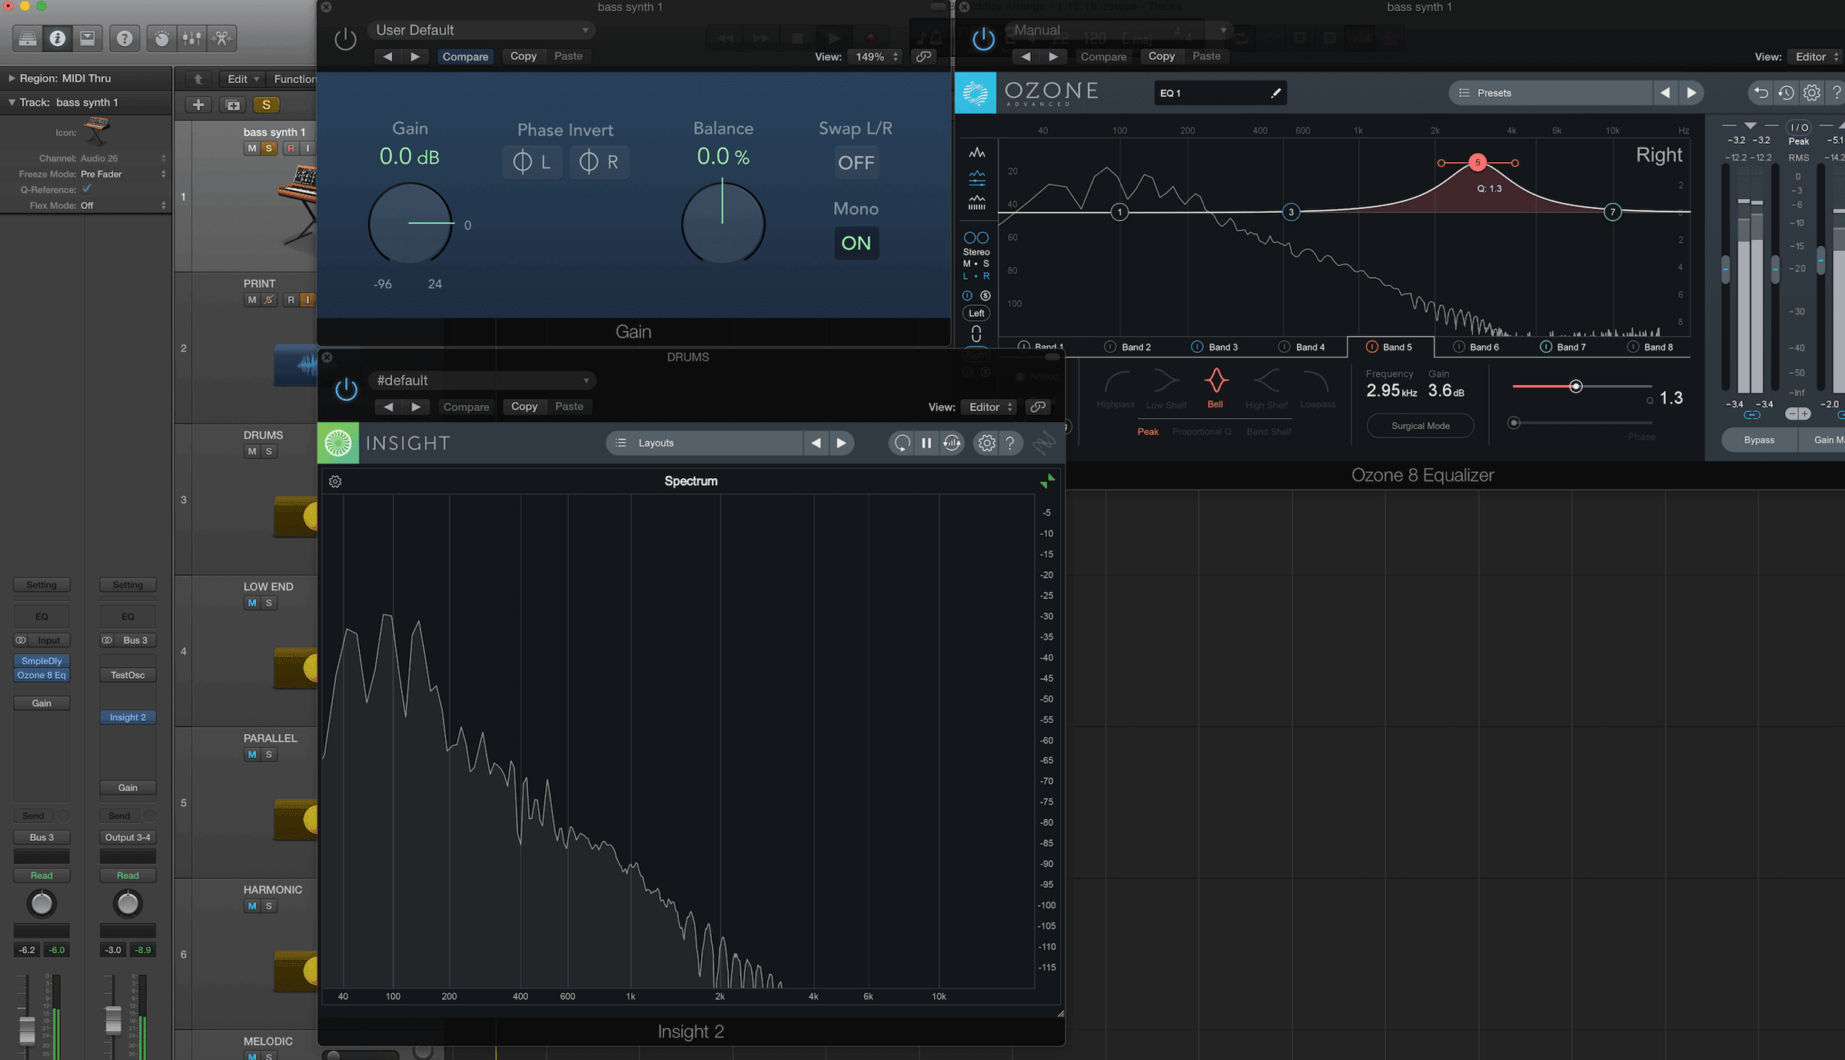Collapse the Track: bass synth 1 section
1845x1060 pixels.
click(12, 102)
